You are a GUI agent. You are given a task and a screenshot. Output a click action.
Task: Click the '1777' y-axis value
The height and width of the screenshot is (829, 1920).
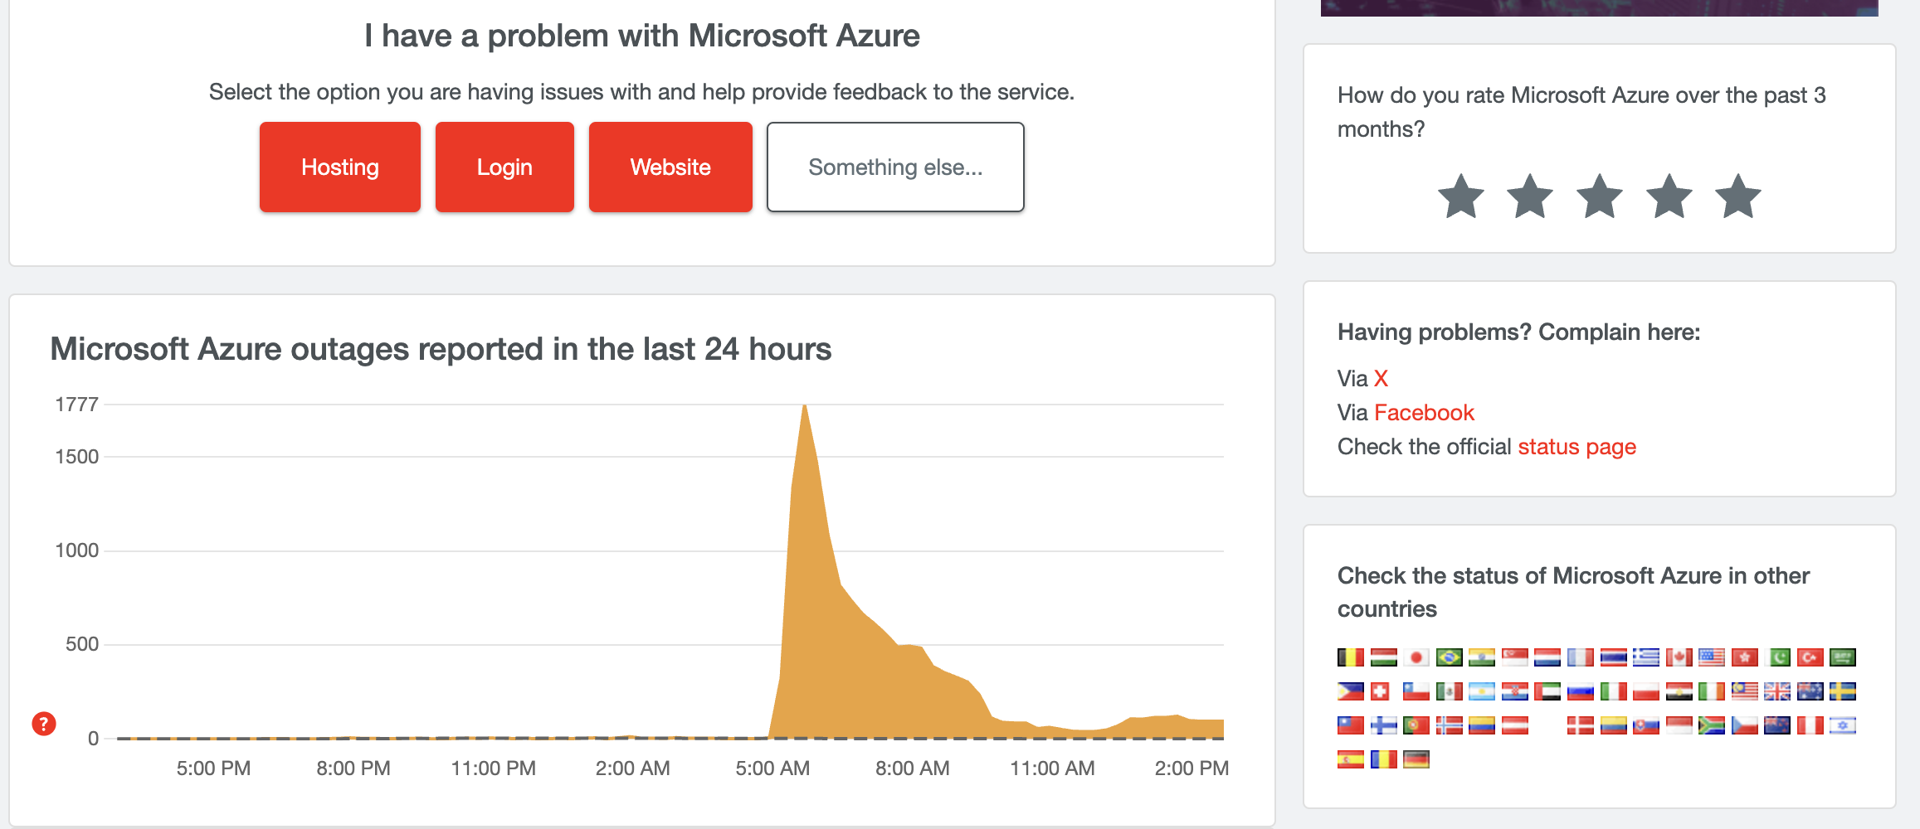(x=76, y=405)
